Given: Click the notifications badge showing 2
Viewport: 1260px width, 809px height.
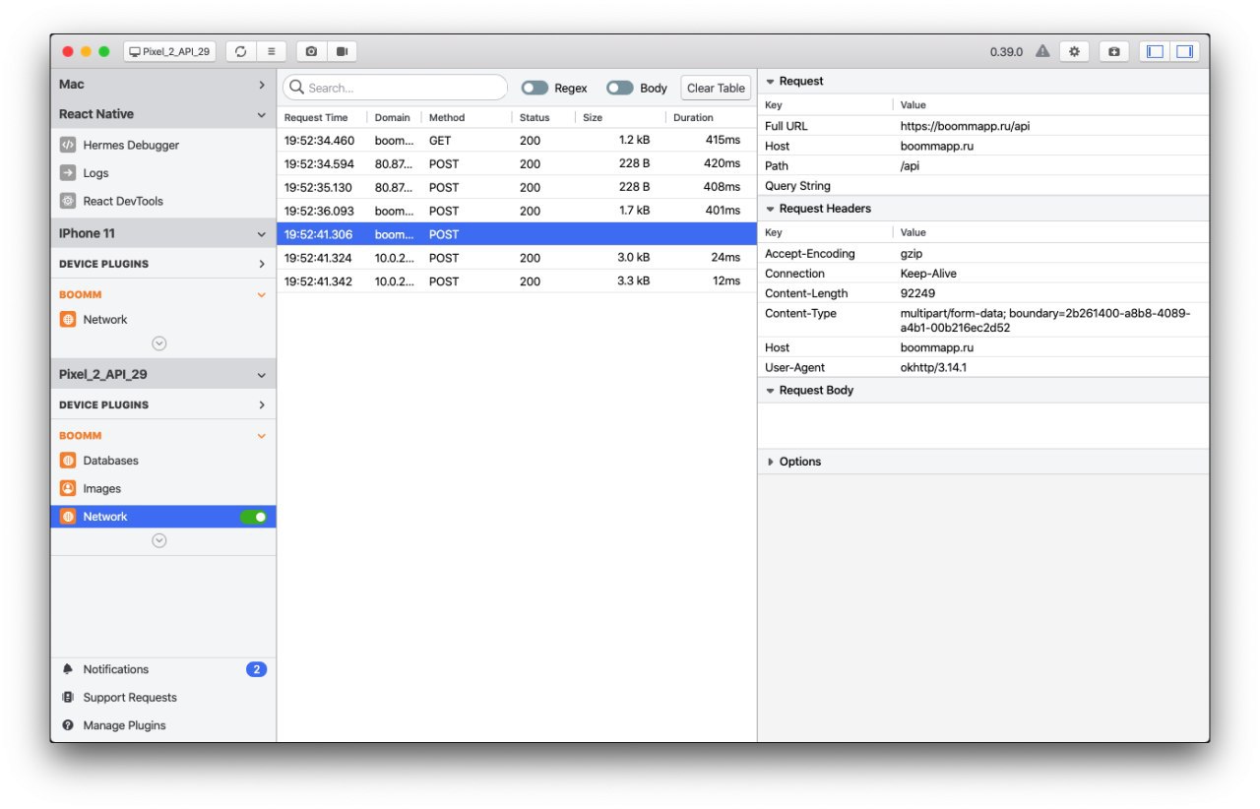Looking at the screenshot, I should click(256, 669).
